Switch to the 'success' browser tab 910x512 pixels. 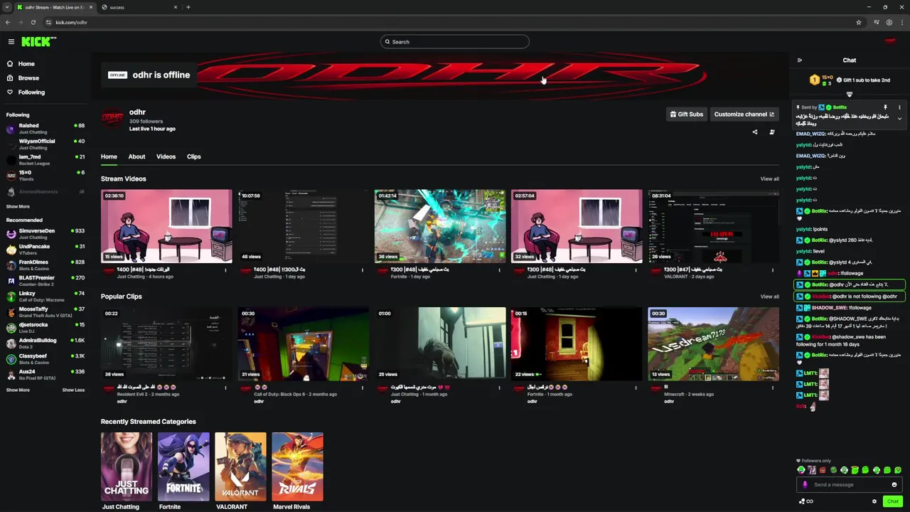(139, 7)
